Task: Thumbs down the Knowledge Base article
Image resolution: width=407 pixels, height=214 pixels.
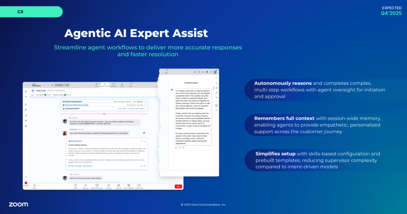Action: tap(145, 166)
